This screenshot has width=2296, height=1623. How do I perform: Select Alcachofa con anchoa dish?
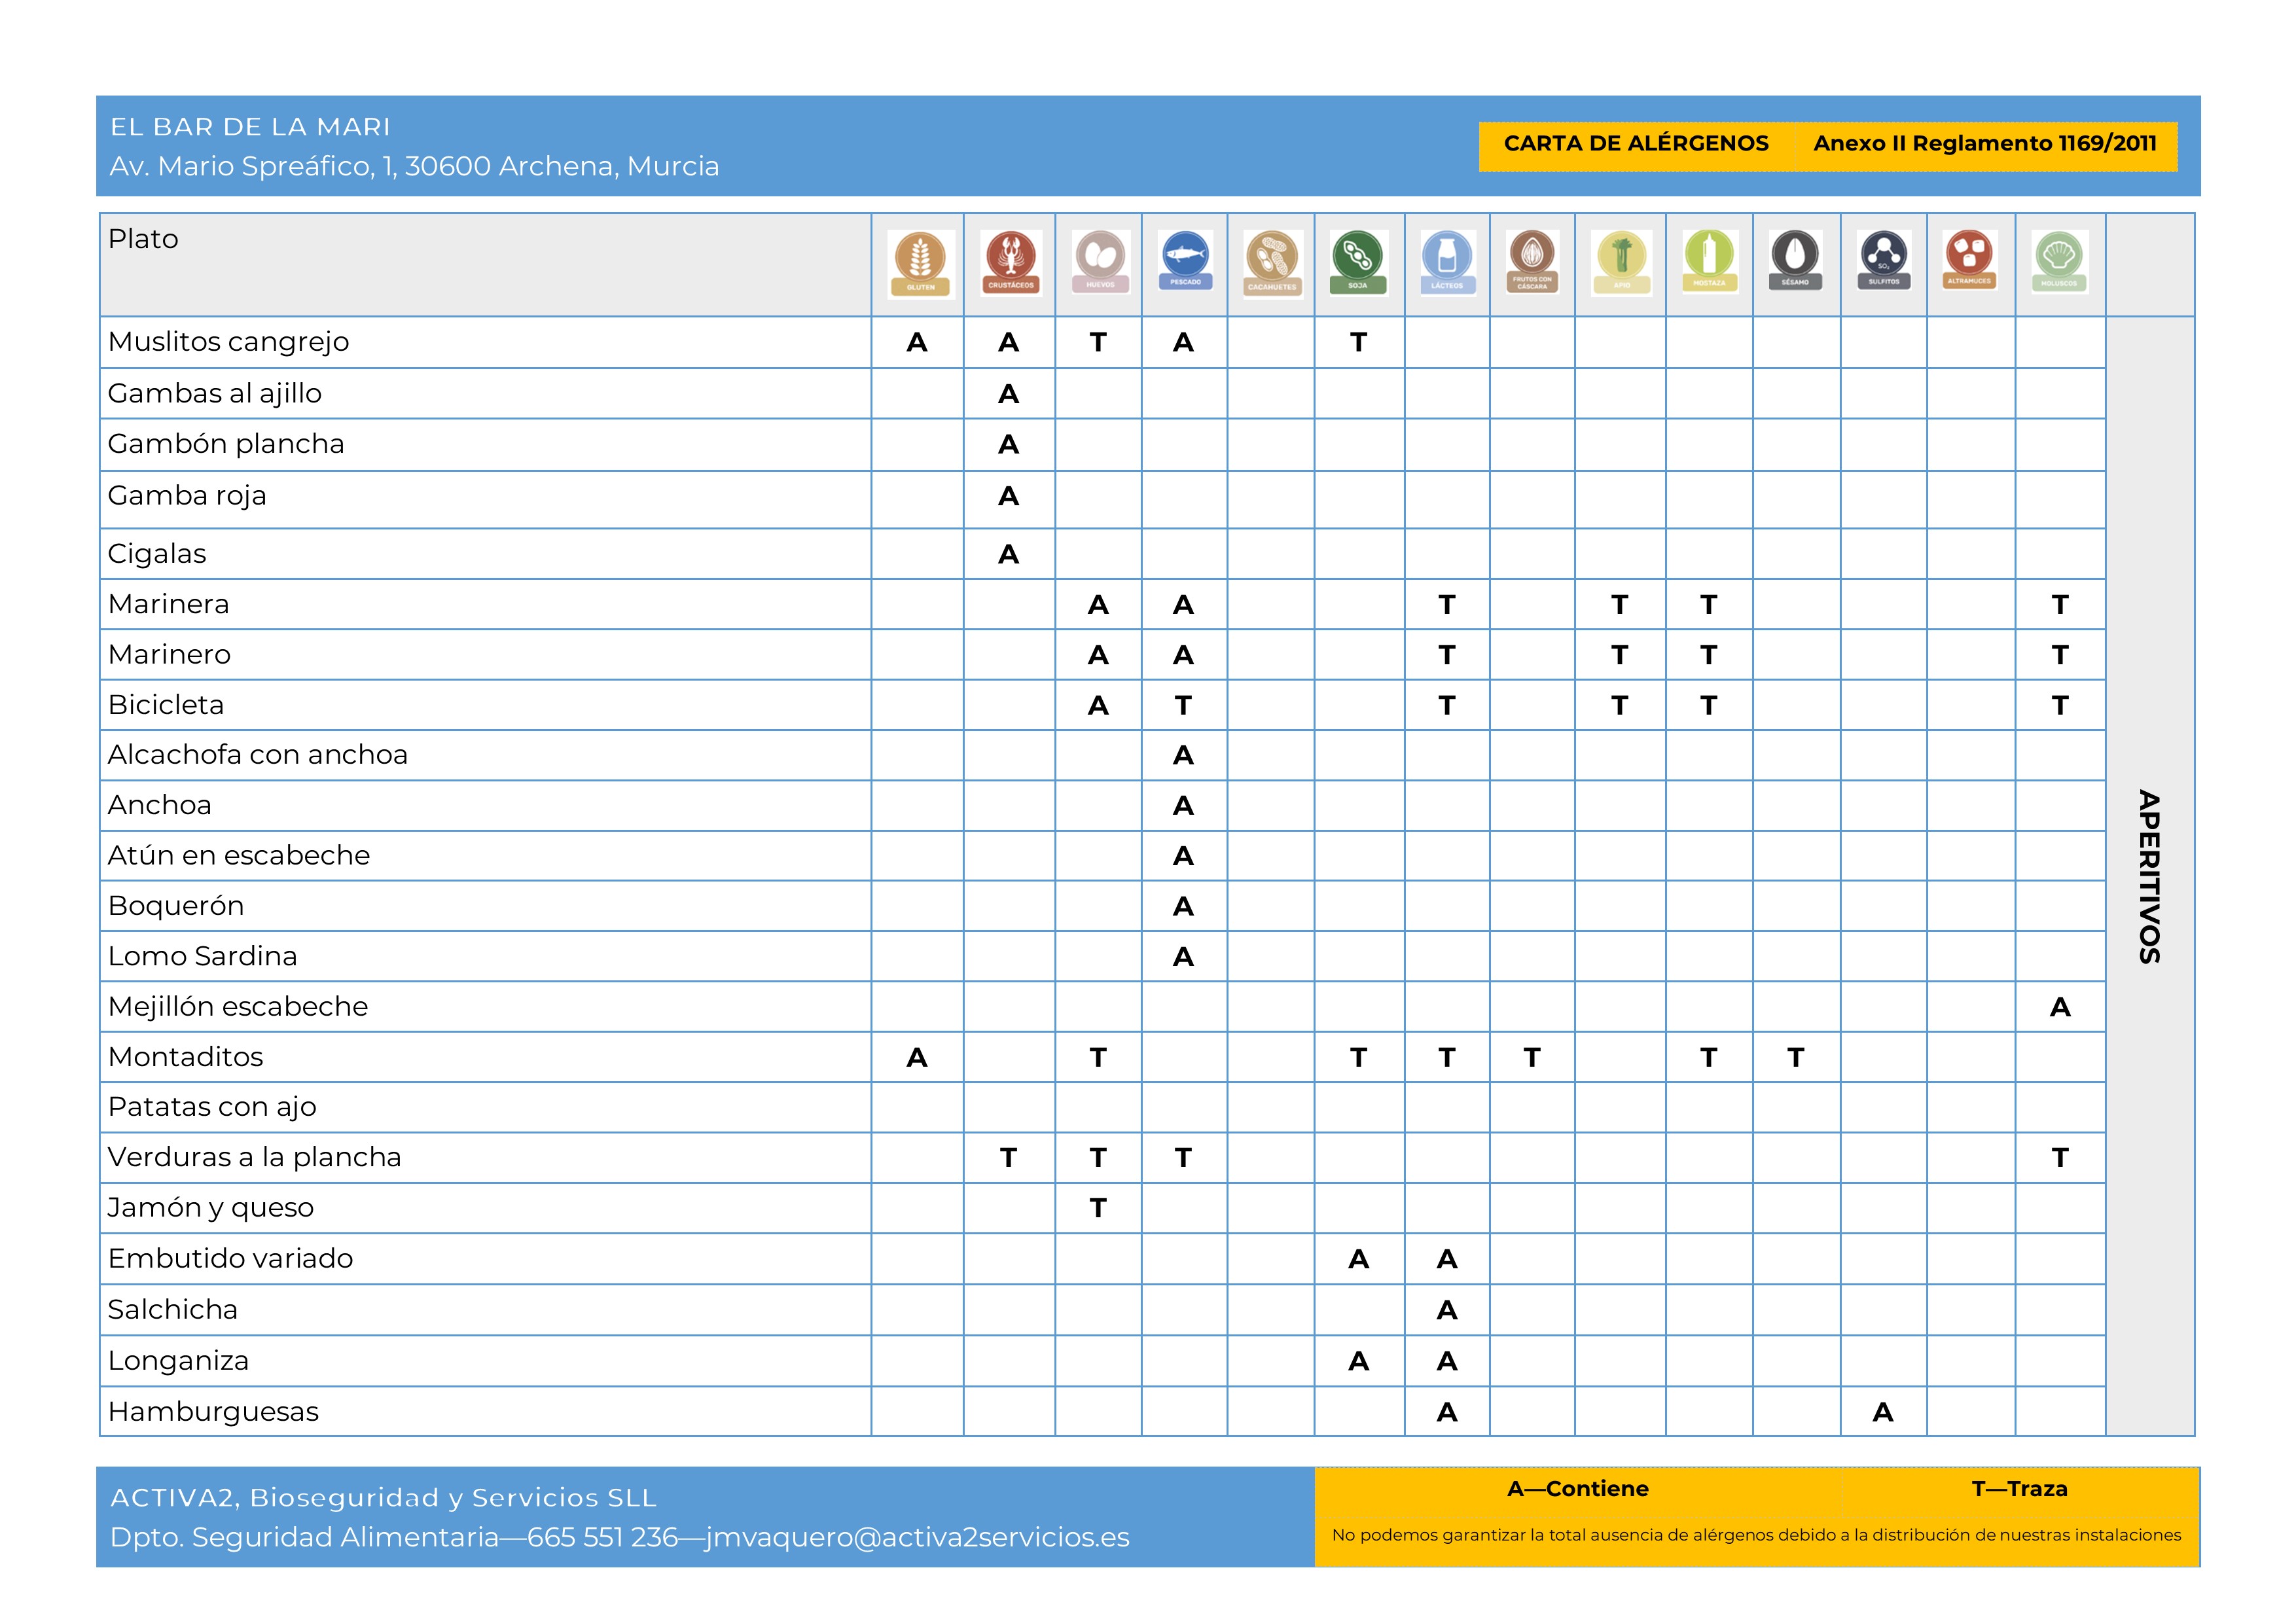point(258,755)
